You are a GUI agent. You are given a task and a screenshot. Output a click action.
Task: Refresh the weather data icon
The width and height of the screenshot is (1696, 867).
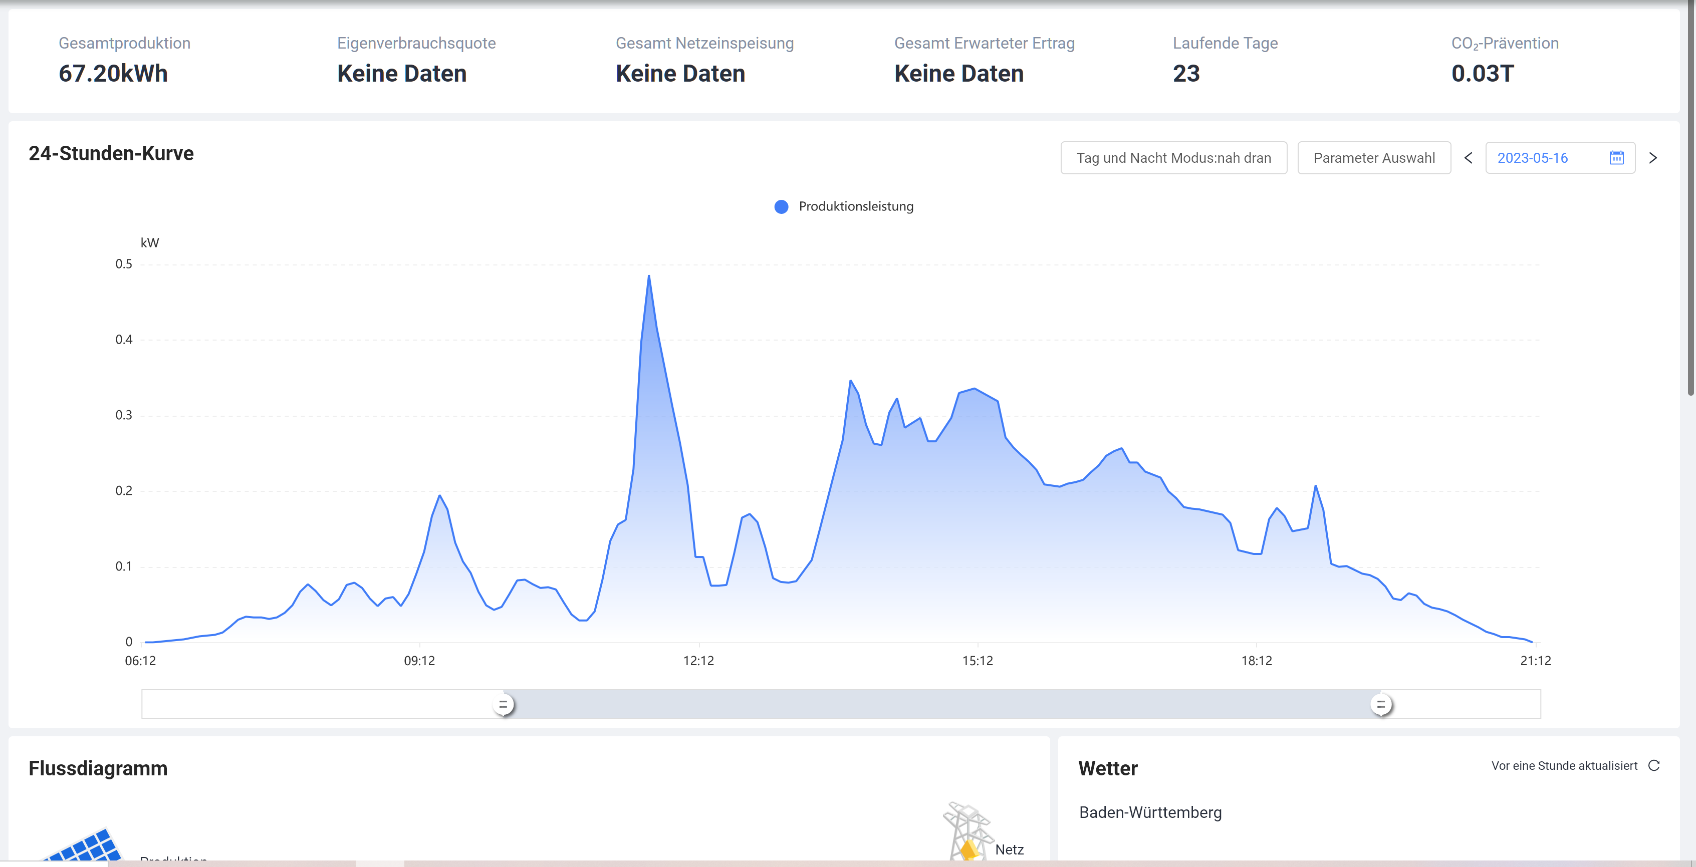pos(1654,765)
